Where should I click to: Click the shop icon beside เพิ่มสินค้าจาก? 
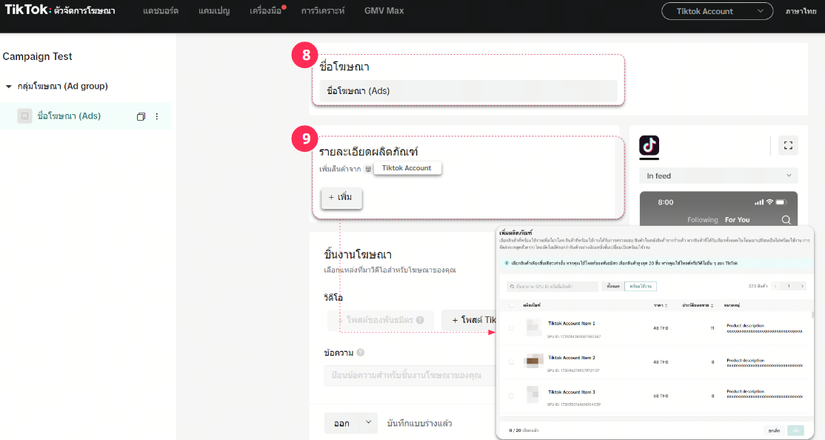tap(368, 169)
